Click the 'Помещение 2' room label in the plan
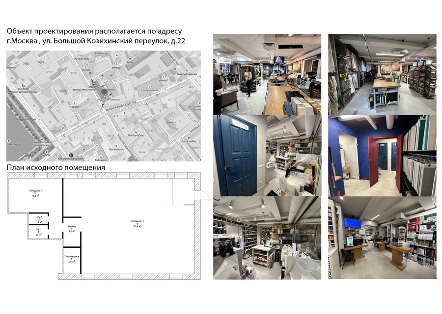 coord(137,221)
